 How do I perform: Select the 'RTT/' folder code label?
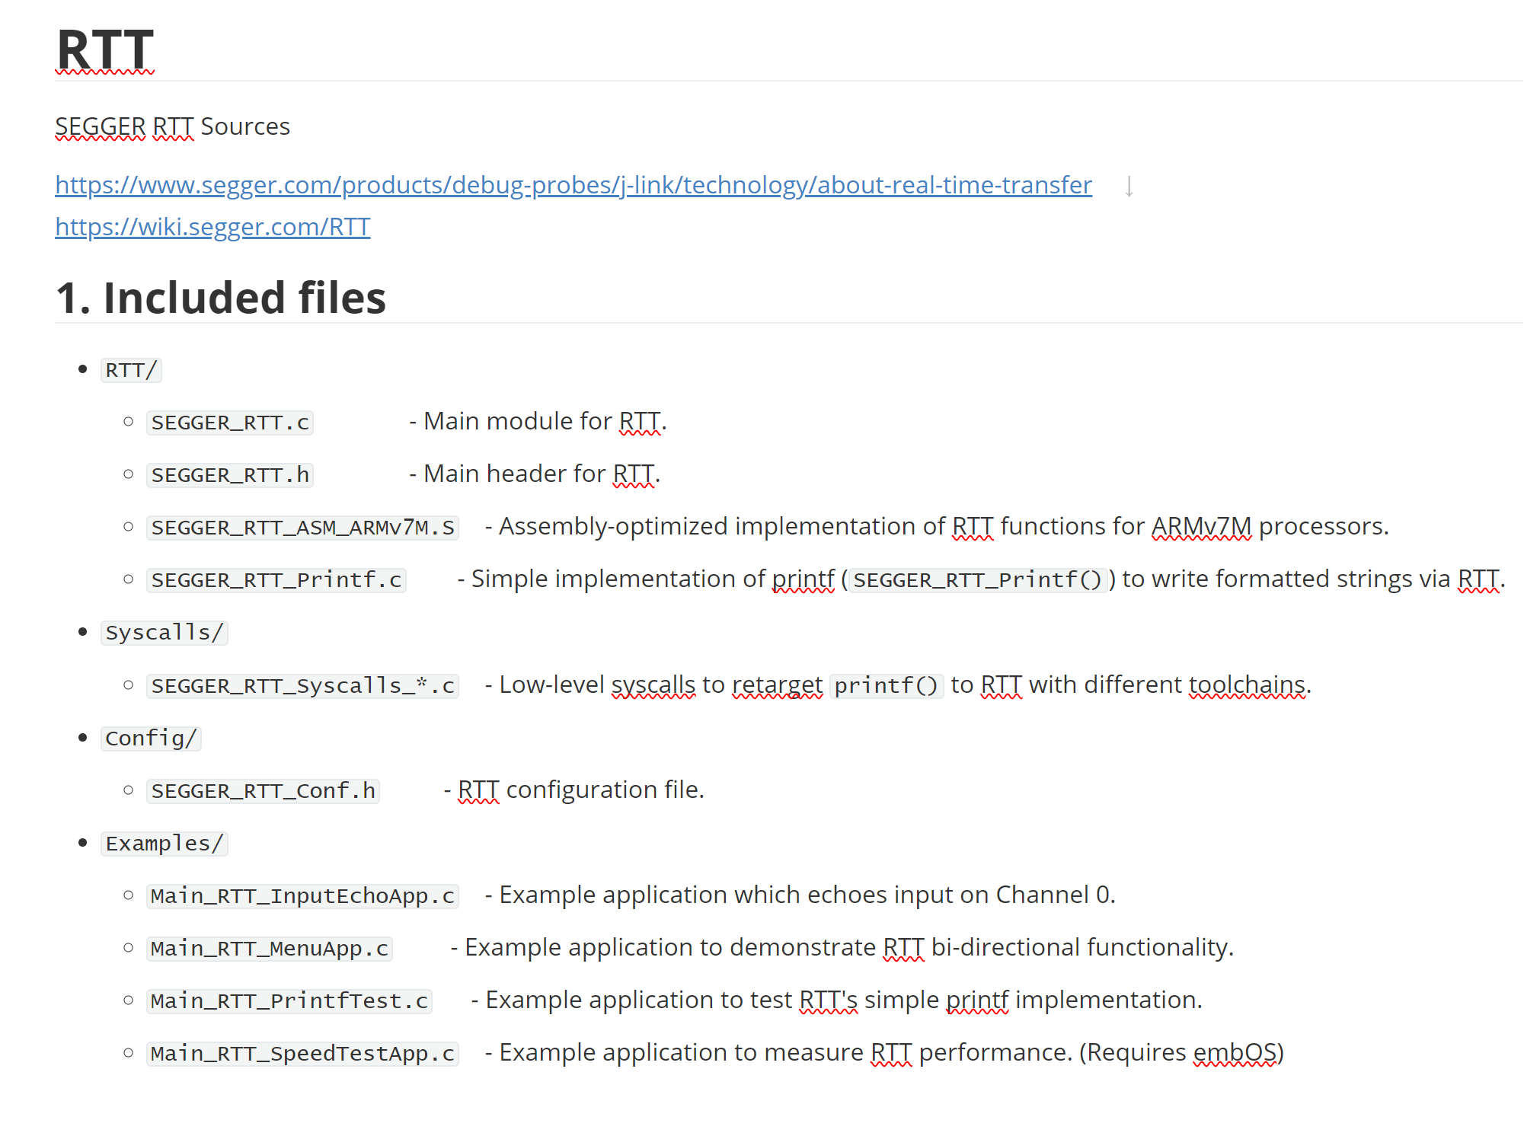tap(131, 370)
